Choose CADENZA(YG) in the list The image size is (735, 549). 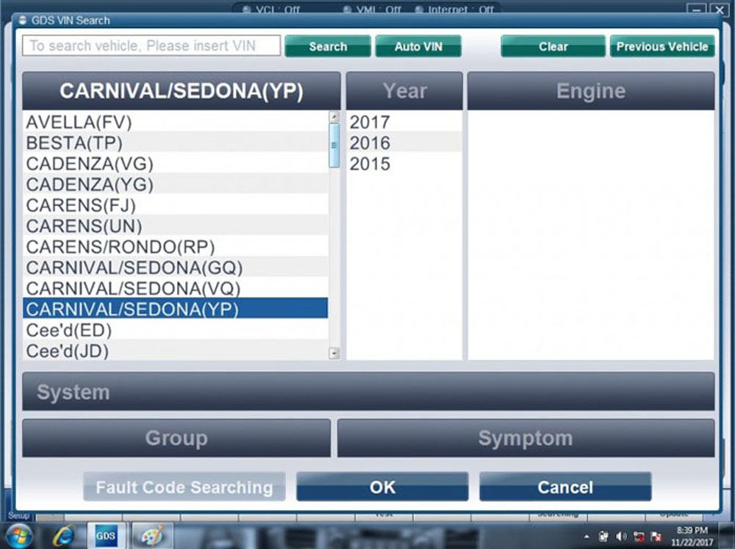[x=176, y=184]
